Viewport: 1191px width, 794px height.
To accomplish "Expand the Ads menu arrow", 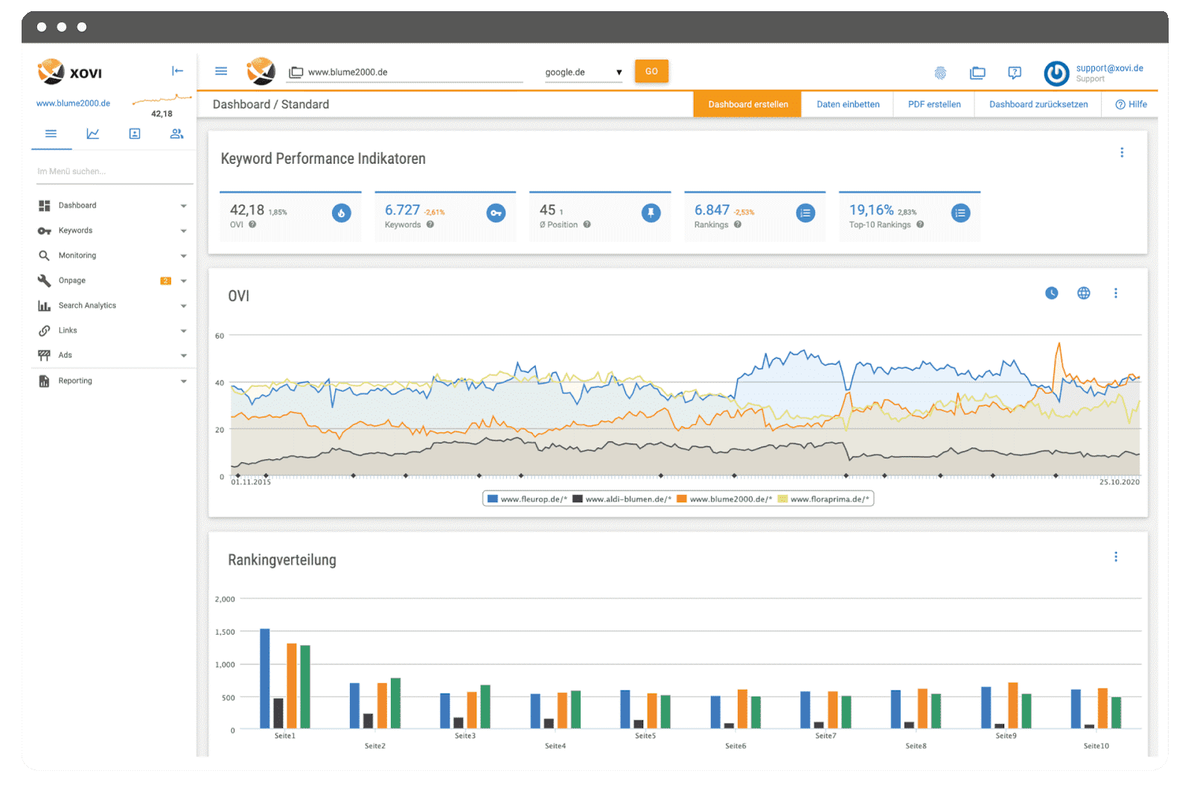I will coord(183,356).
